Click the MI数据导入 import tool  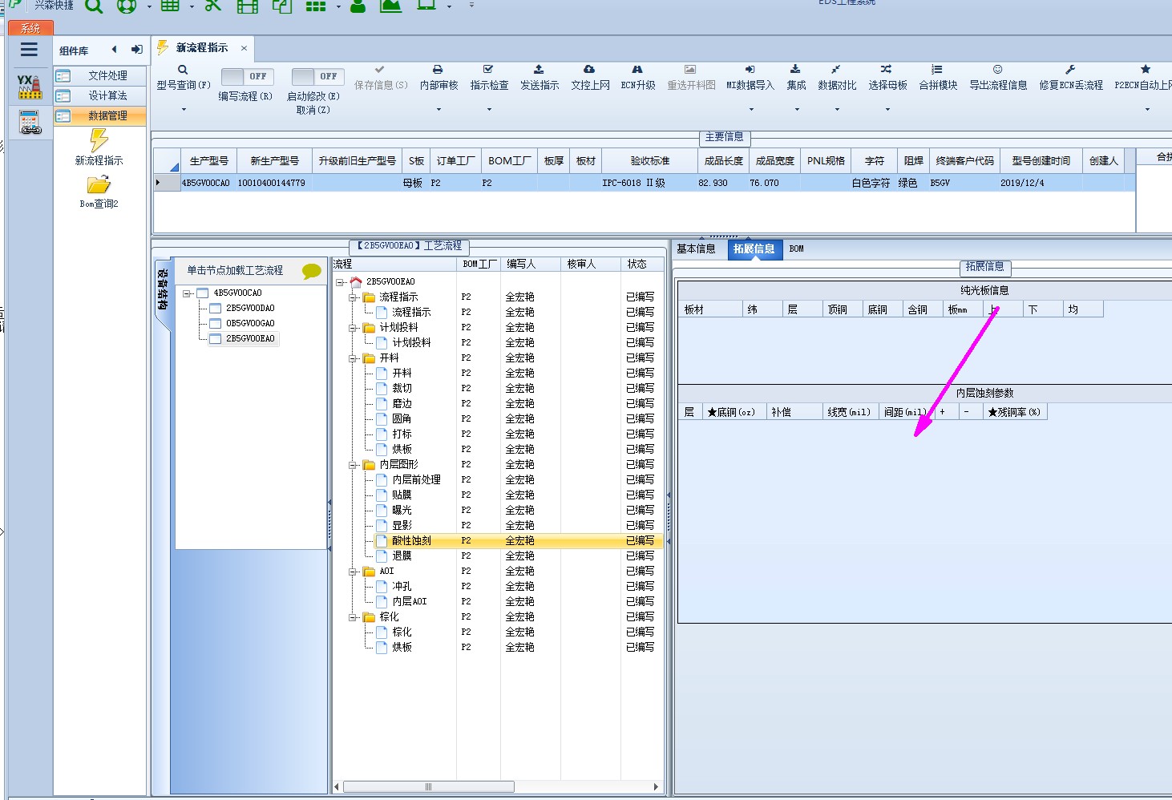pos(750,78)
